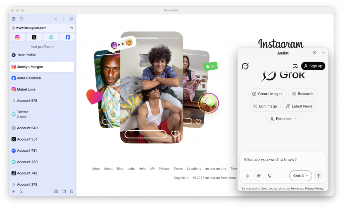Send the message with up-arrow button
The height and width of the screenshot is (210, 343).
click(x=319, y=176)
